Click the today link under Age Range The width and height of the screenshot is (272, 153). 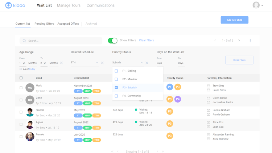tap(32, 69)
